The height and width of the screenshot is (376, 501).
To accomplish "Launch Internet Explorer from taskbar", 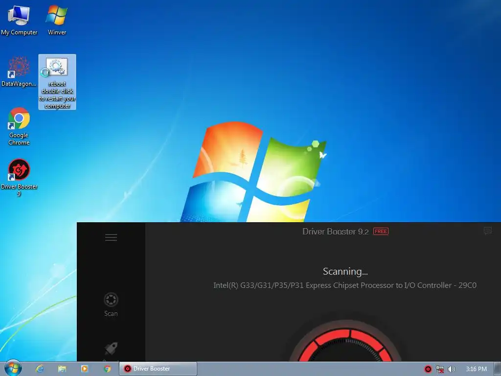I will [40, 369].
